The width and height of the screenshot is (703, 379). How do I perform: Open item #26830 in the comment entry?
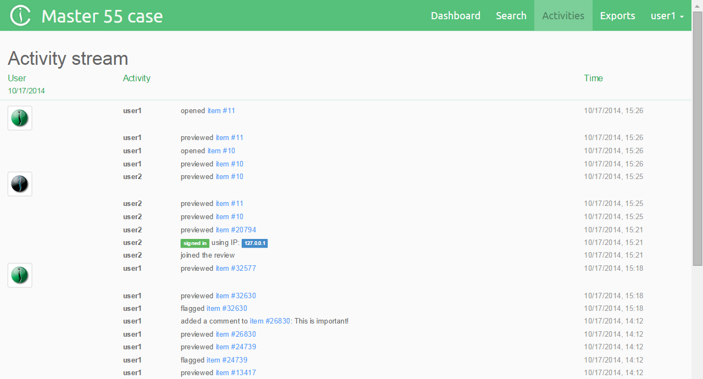(270, 321)
